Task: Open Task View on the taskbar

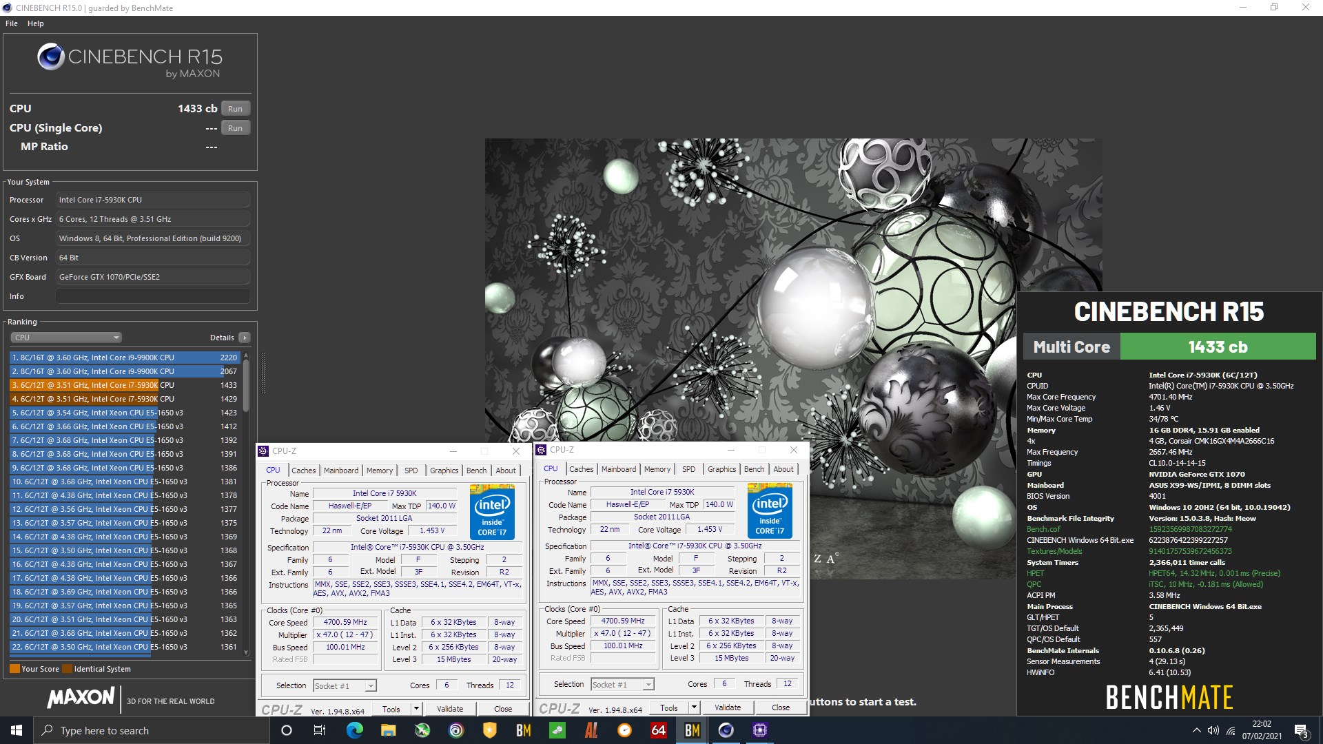Action: click(320, 730)
